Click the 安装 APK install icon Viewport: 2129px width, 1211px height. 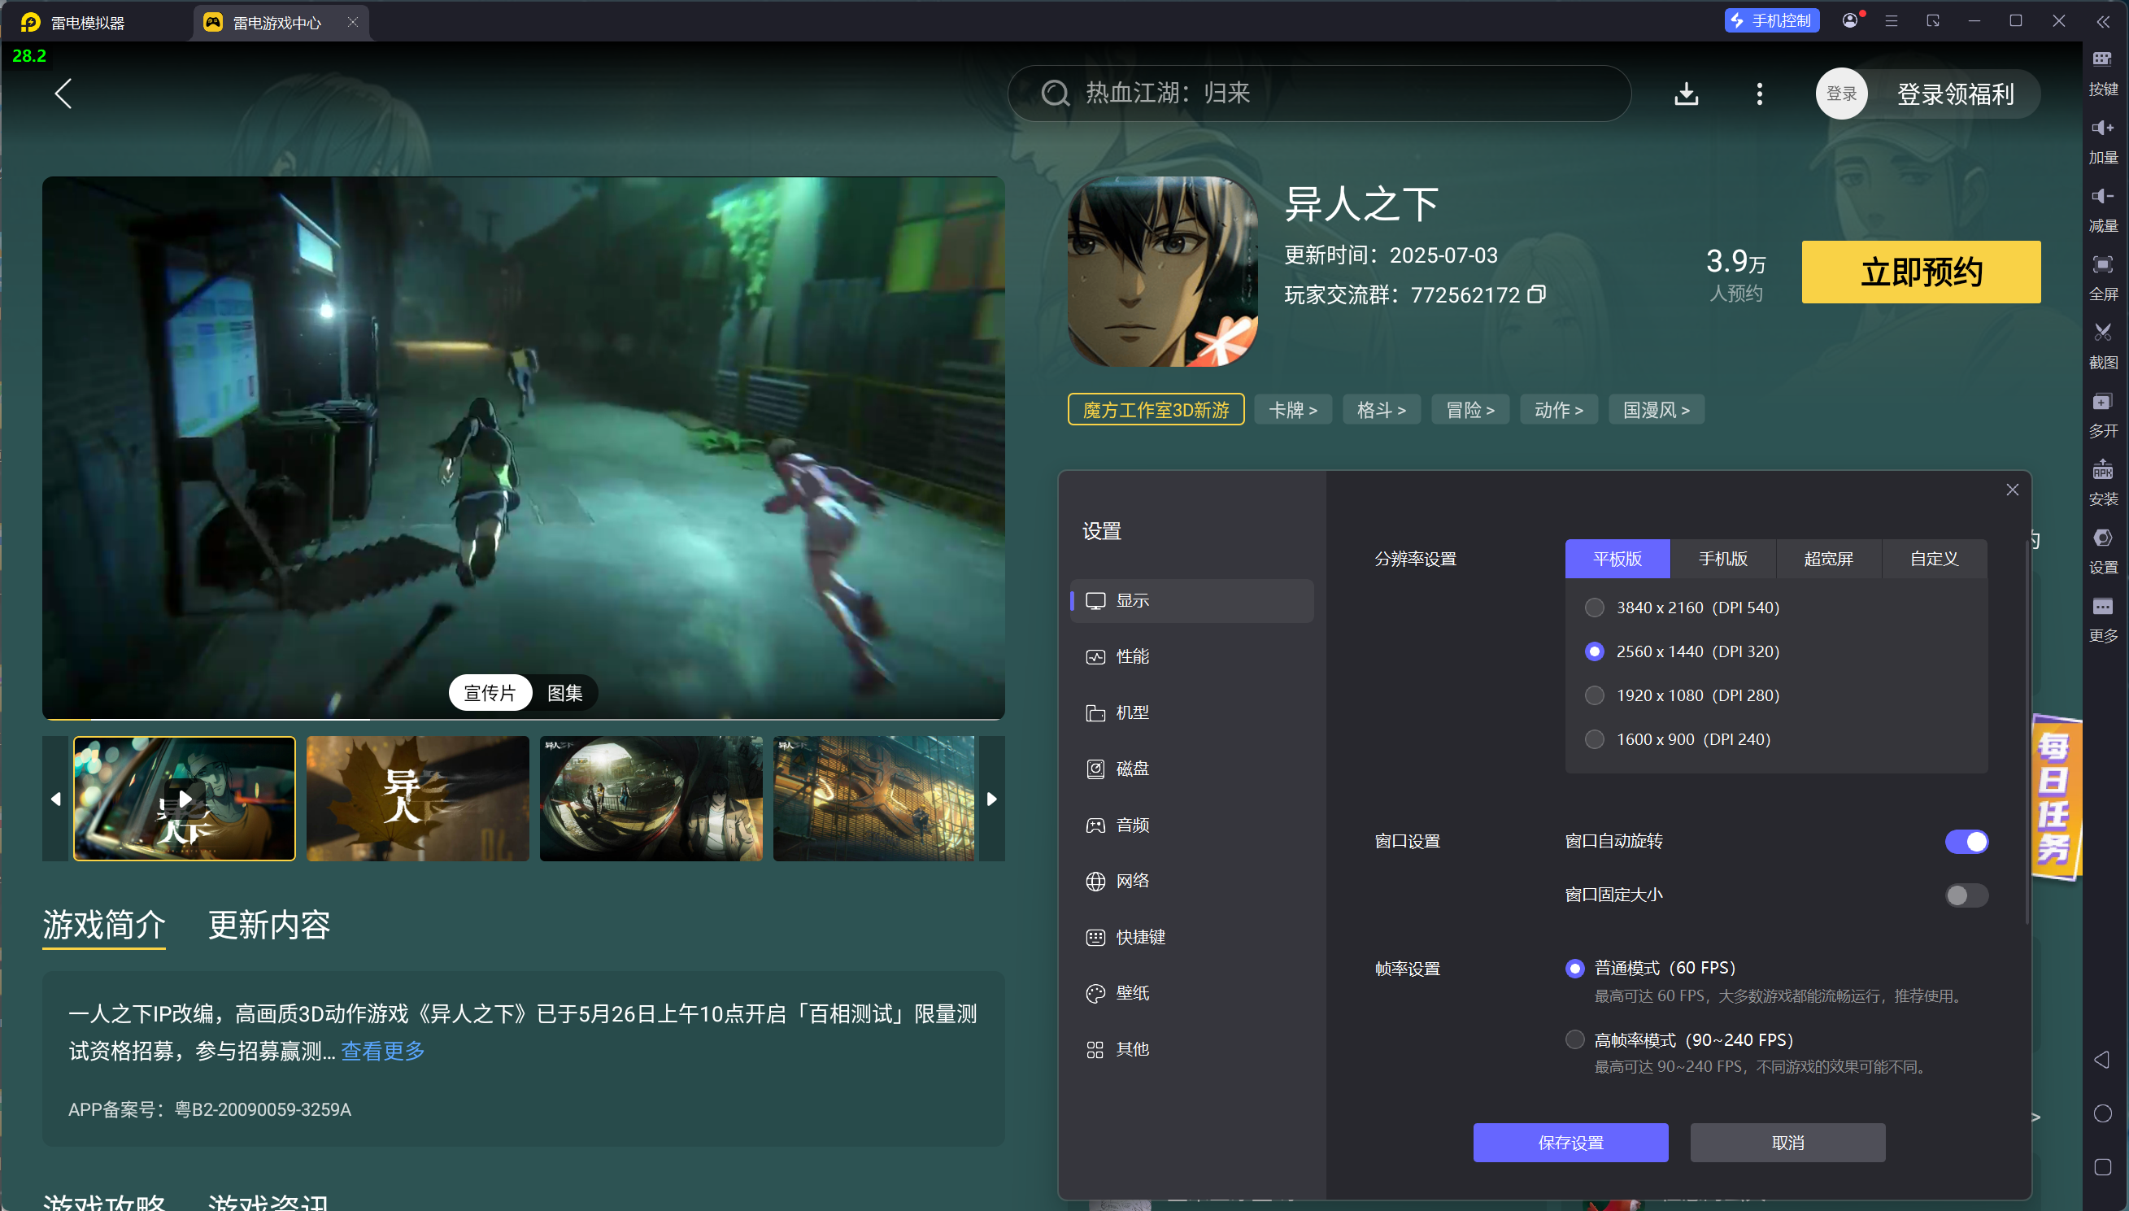tap(2102, 471)
